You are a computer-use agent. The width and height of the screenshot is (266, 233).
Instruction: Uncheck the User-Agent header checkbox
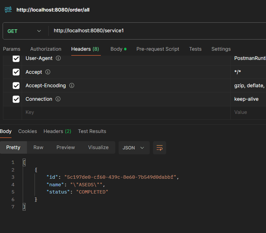16,59
